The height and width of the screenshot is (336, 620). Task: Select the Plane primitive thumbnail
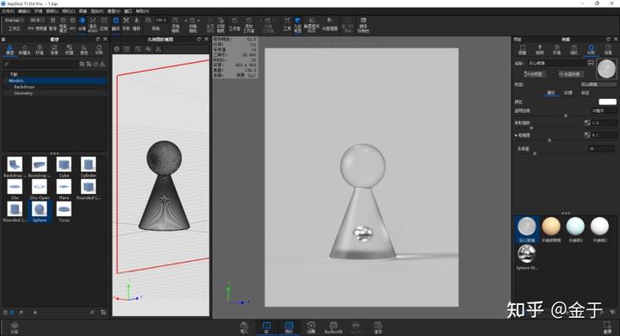[x=64, y=189]
